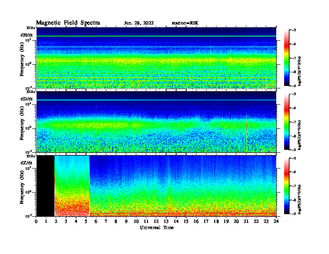Click the dD/dt spectrogram plot area
The height and width of the screenshot is (254, 329).
(156, 122)
